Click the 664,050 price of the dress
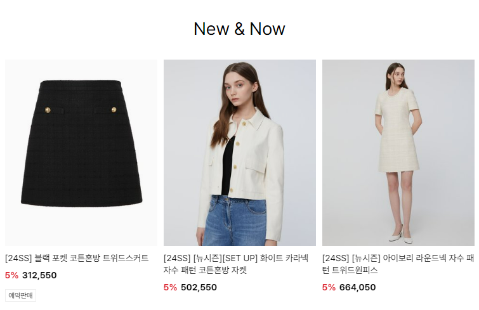The height and width of the screenshot is (310, 479). pyautogui.click(x=357, y=287)
